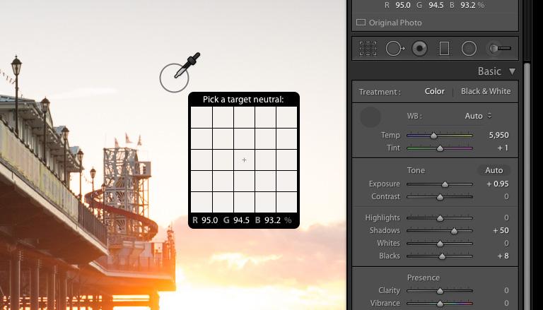Click the Shadows slider handle

click(454, 231)
